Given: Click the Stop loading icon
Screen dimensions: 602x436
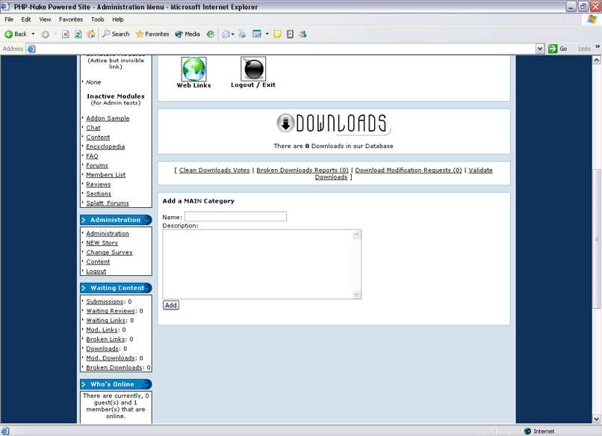Looking at the screenshot, I should point(66,34).
